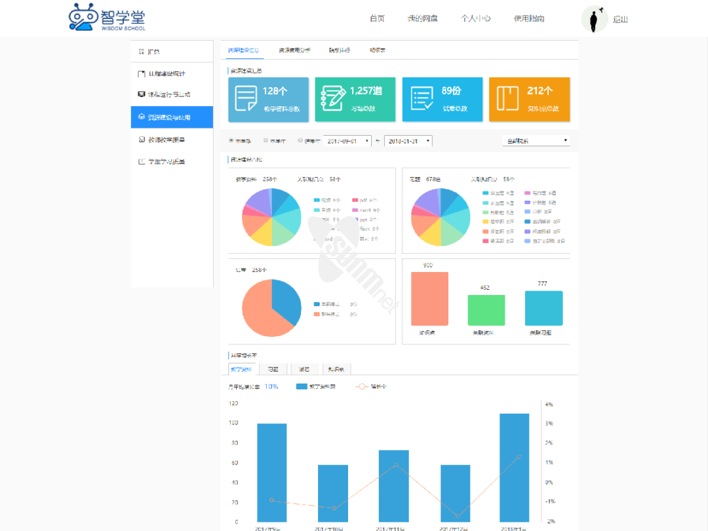This screenshot has width=708, height=531.
Task: Click the notepad-pencil icon on the 1,257道 card
Action: [332, 98]
